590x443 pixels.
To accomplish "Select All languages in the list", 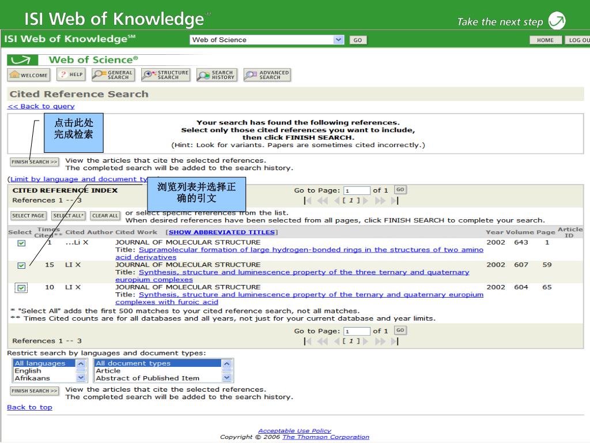I will [x=44, y=363].
